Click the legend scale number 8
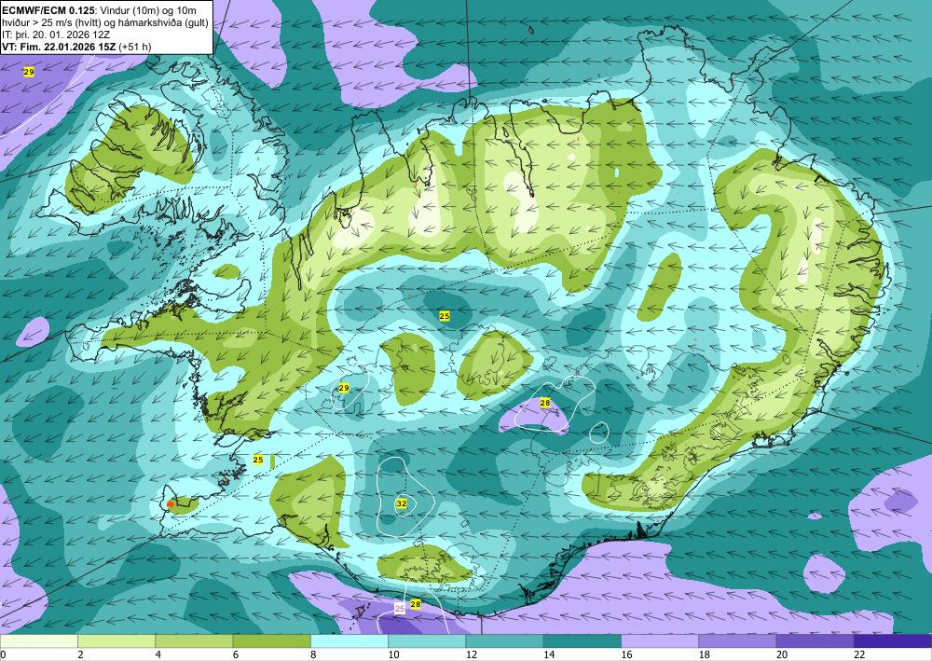Screen dimensions: 932x661 pyautogui.click(x=313, y=655)
